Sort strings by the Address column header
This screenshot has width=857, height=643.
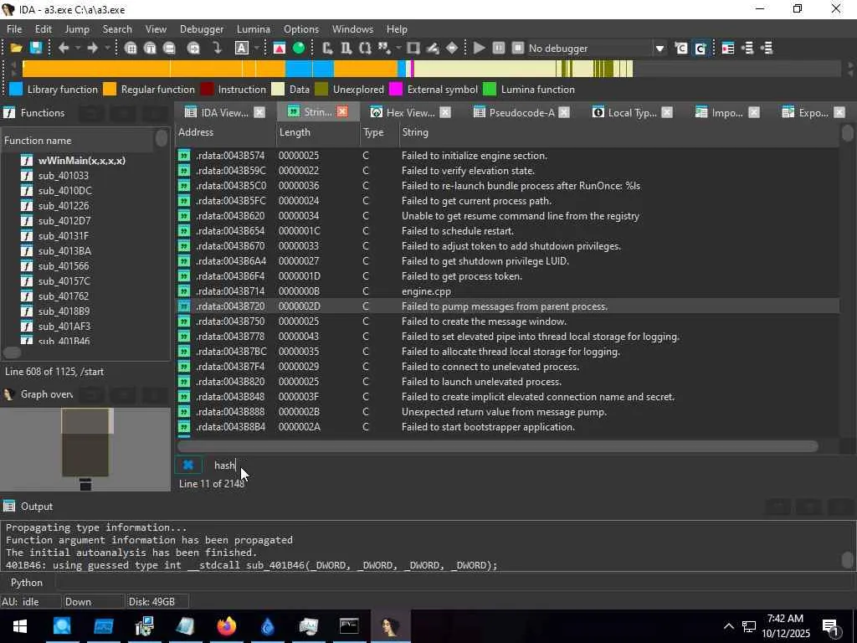coord(226,132)
